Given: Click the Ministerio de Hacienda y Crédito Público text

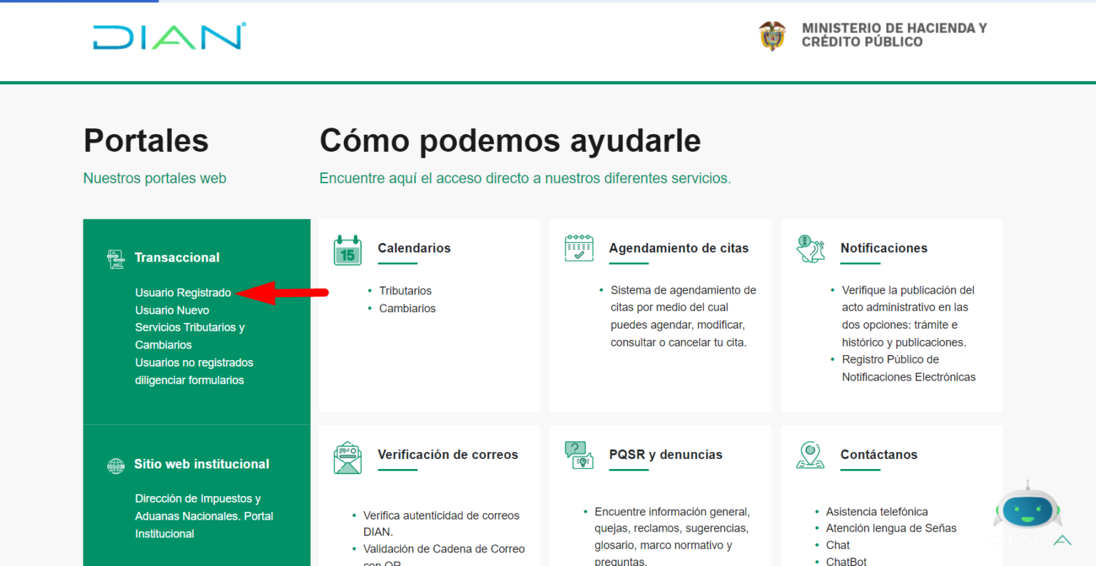Looking at the screenshot, I should coord(894,35).
